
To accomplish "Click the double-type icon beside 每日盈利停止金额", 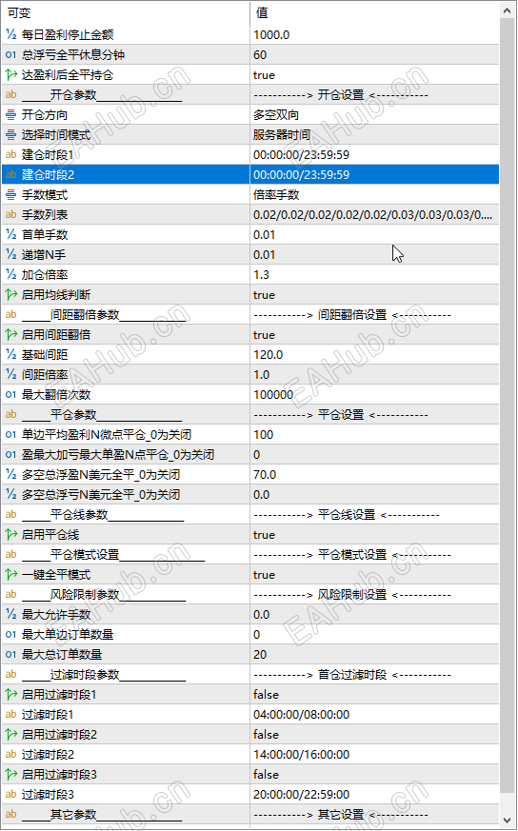I will 10,34.
